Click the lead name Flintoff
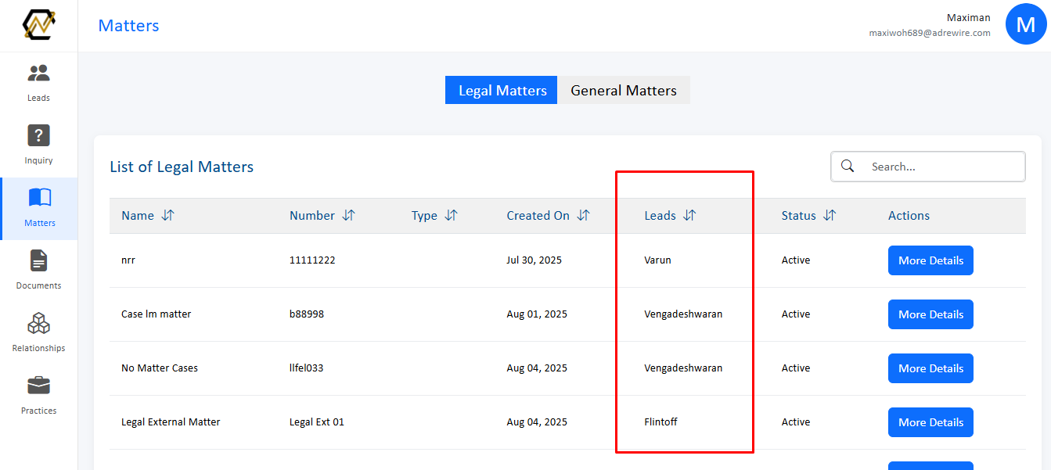The height and width of the screenshot is (470, 1051). click(661, 422)
